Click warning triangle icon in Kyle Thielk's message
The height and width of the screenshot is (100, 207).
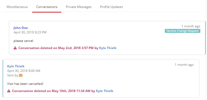click(9, 91)
